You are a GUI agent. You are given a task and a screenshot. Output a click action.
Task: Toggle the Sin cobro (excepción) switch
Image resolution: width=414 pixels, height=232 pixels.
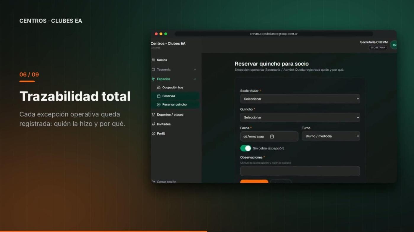[245, 148]
